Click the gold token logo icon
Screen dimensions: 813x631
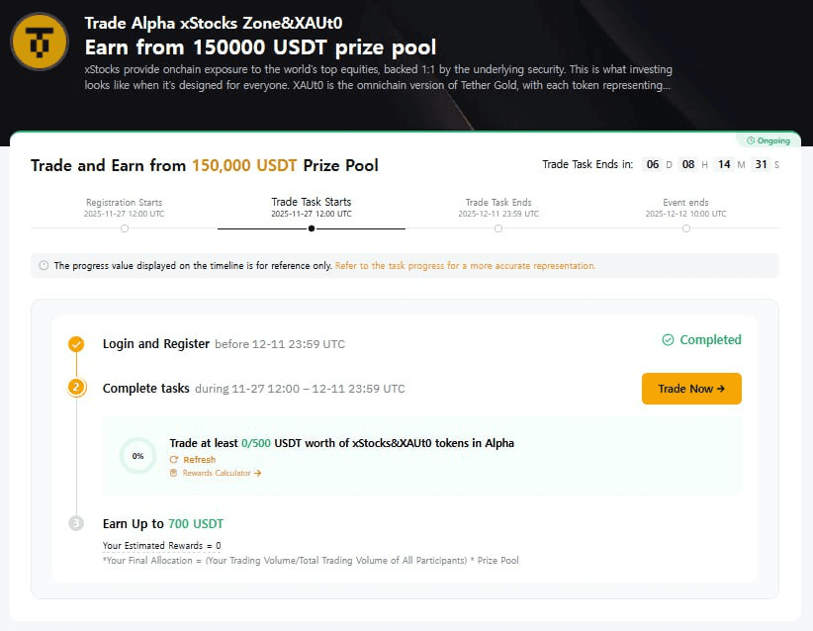point(40,41)
